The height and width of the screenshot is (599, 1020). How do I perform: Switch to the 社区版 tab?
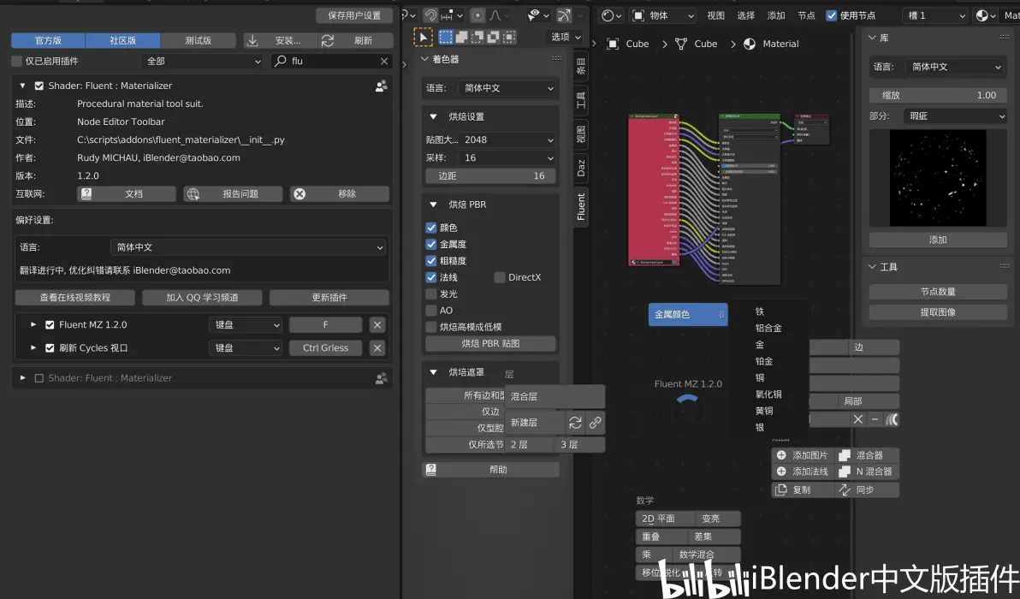click(x=123, y=40)
